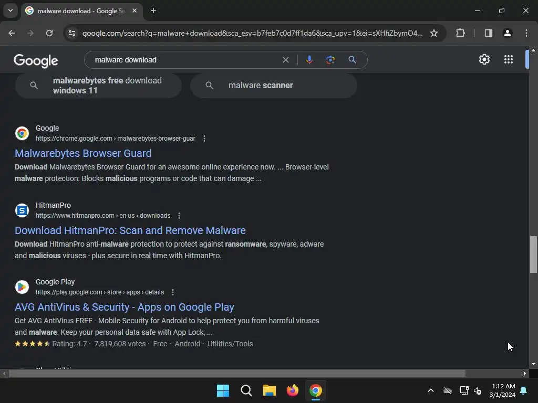Open the cloud sync tray icon
The image size is (538, 403).
pyautogui.click(x=448, y=390)
